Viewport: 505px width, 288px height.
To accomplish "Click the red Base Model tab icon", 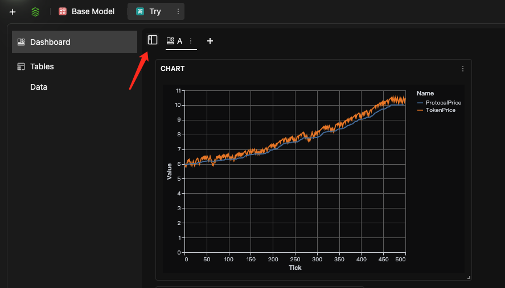I will pos(63,11).
